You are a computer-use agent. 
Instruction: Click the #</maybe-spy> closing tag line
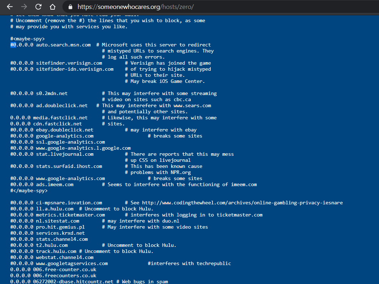(x=29, y=190)
